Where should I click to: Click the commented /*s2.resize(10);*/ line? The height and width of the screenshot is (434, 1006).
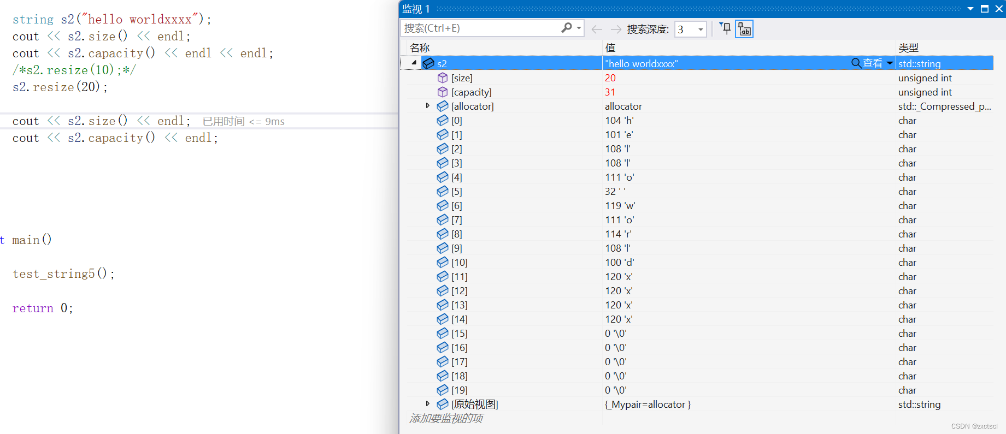[74, 70]
